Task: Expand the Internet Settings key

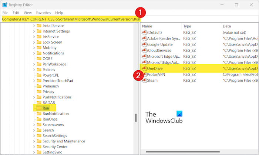Action: point(34,31)
